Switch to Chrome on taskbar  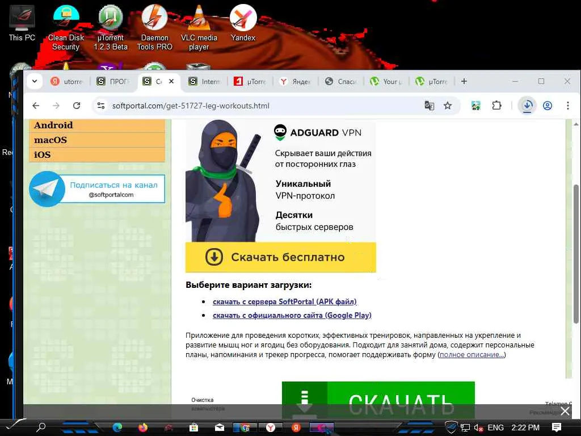point(245,428)
